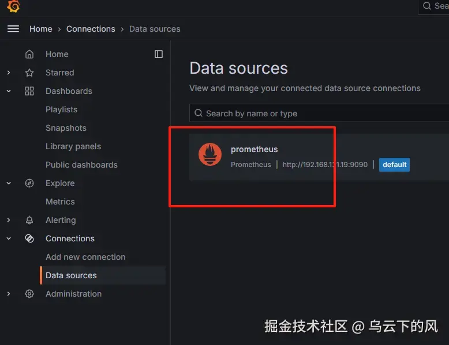The width and height of the screenshot is (449, 345).
Task: Collapse the Dashboards section chevron
Action: click(x=9, y=91)
